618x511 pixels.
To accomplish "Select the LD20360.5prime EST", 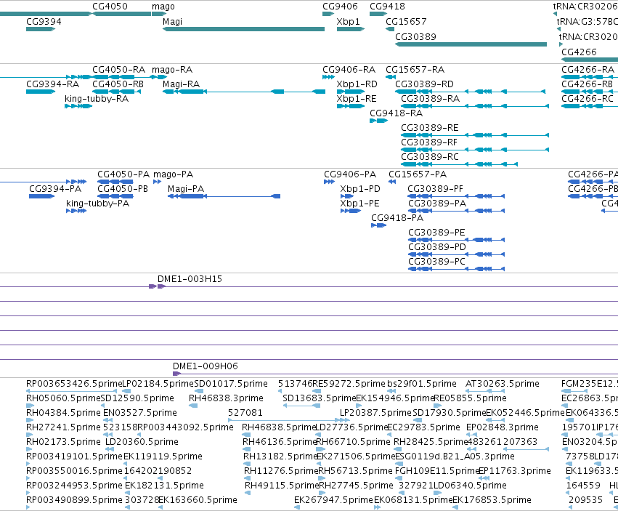I will tap(110, 449).
